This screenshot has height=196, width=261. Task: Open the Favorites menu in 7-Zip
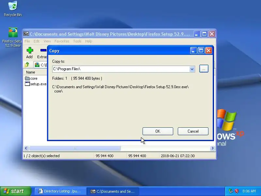point(62,41)
